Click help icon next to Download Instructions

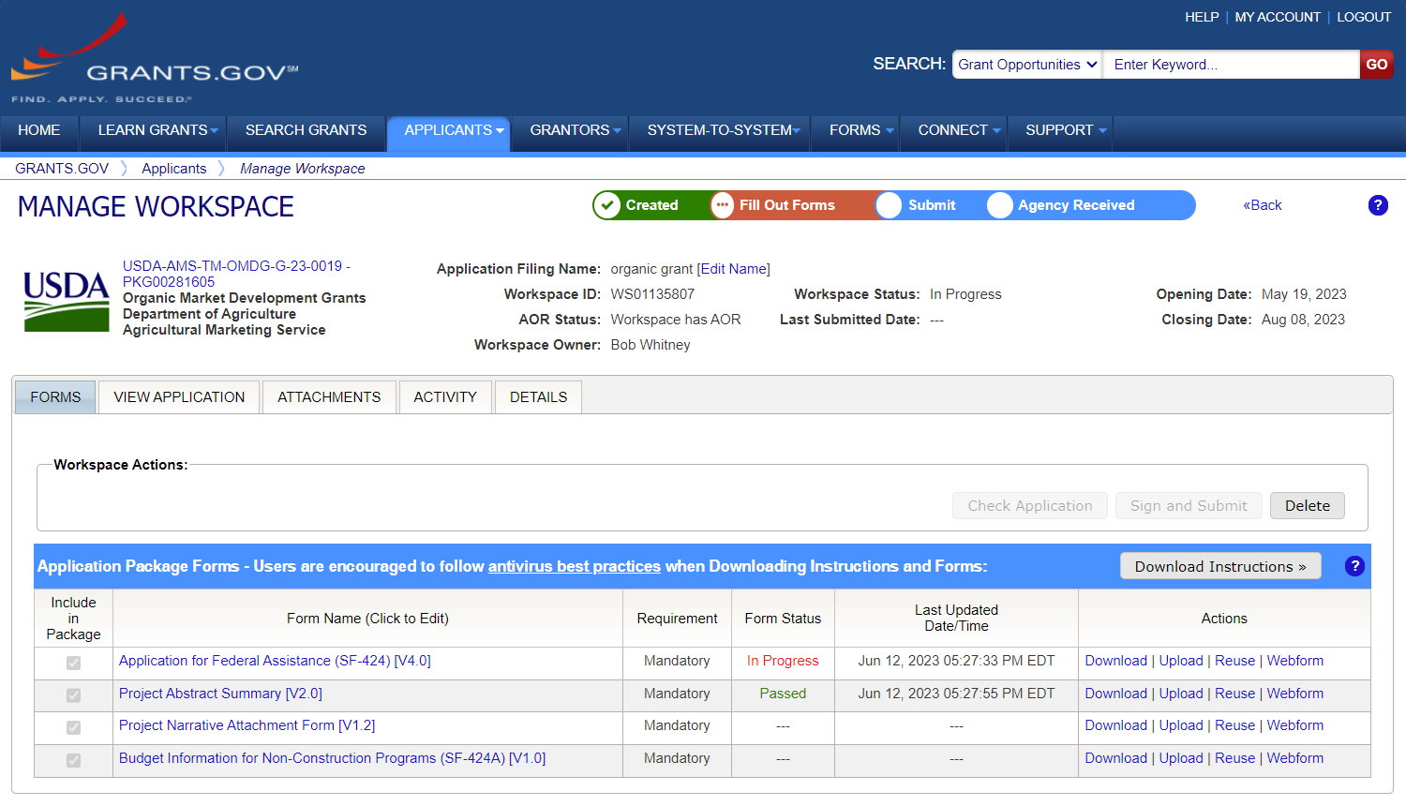click(x=1354, y=566)
